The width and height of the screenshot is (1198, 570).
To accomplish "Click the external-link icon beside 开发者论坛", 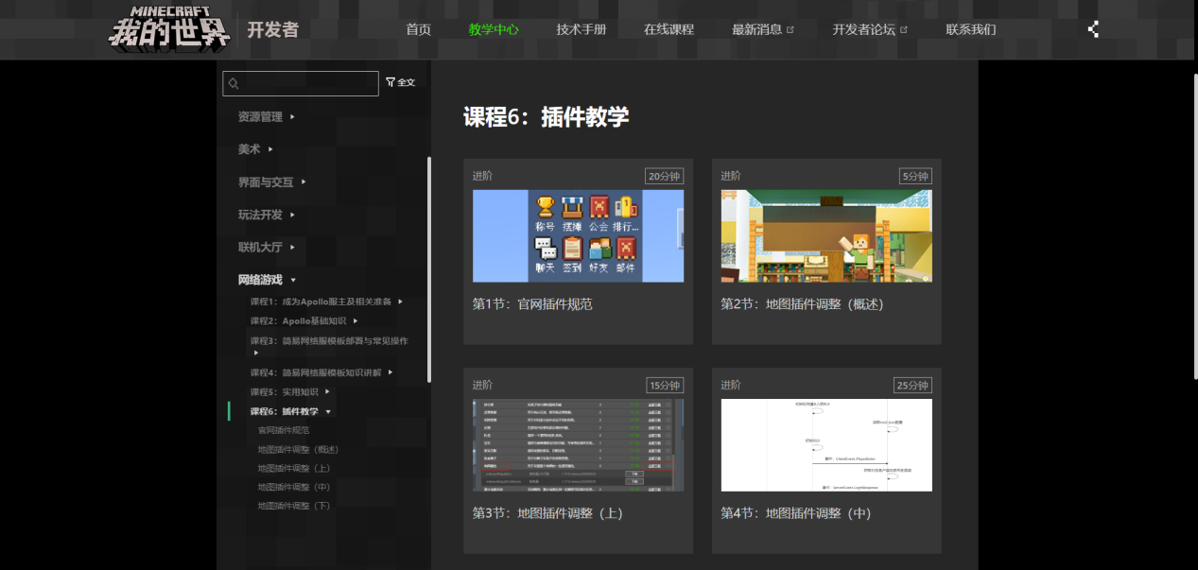I will (904, 27).
